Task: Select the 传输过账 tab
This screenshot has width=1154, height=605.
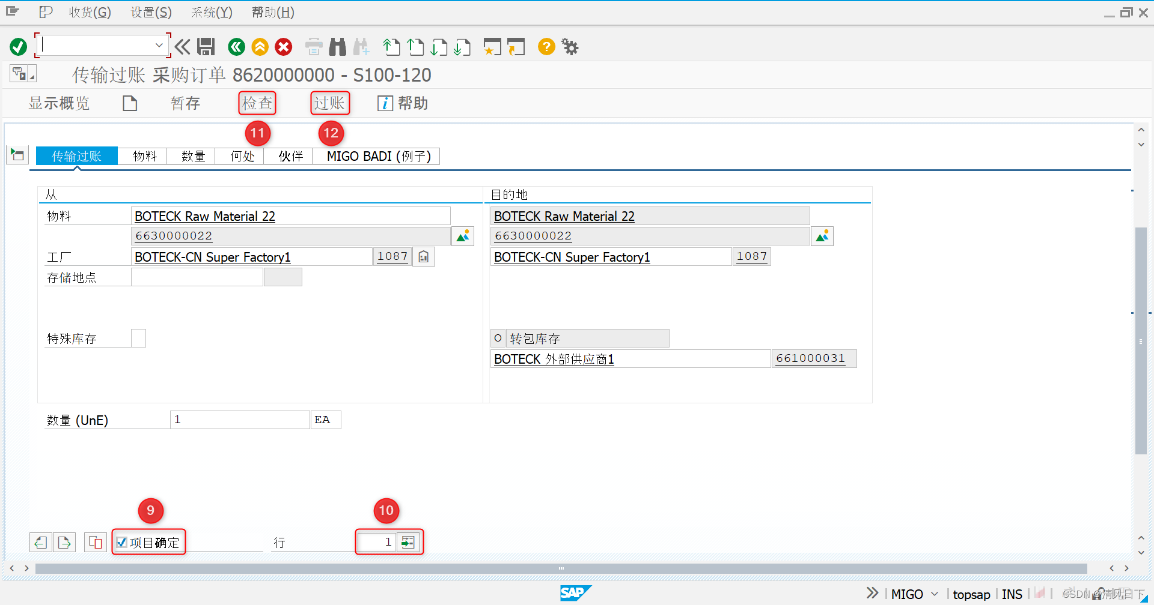Action: pyautogui.click(x=76, y=156)
